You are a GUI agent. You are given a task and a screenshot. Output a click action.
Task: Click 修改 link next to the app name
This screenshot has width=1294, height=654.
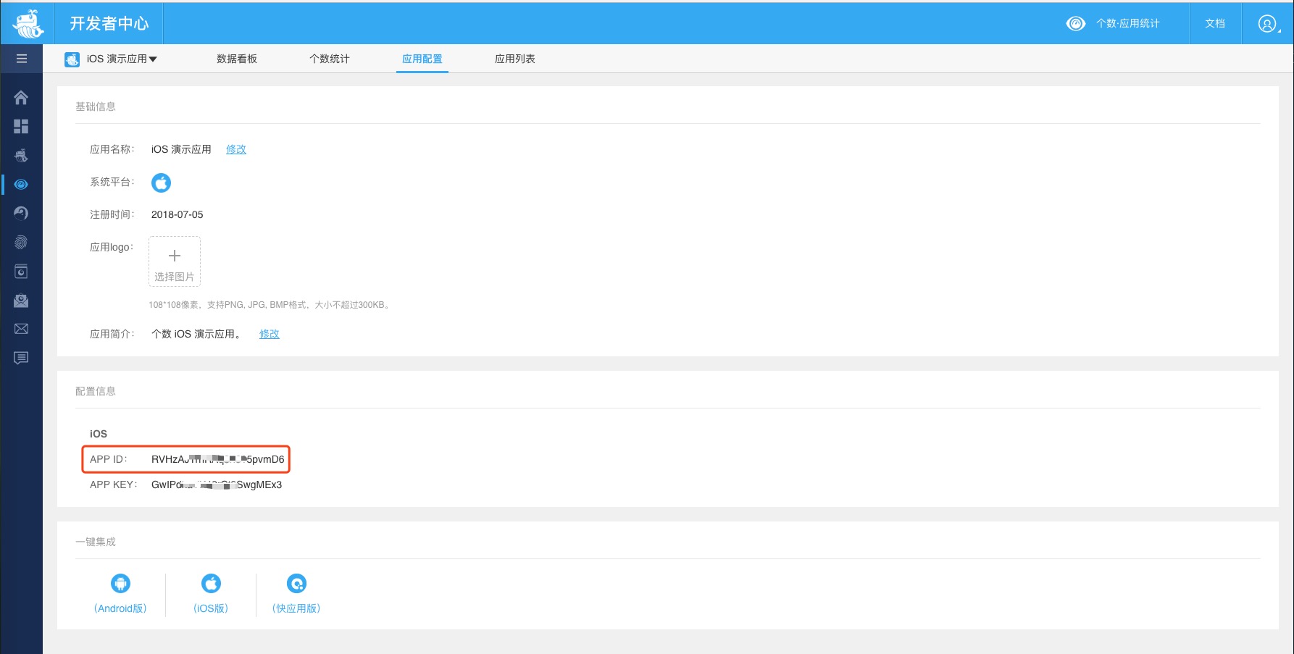click(x=236, y=149)
